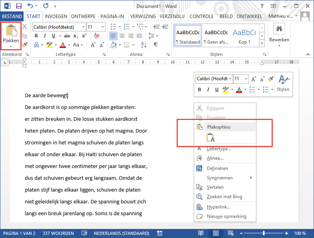The height and width of the screenshot is (238, 314).
Task: Switch to the BEELD tab
Action: click(226, 16)
